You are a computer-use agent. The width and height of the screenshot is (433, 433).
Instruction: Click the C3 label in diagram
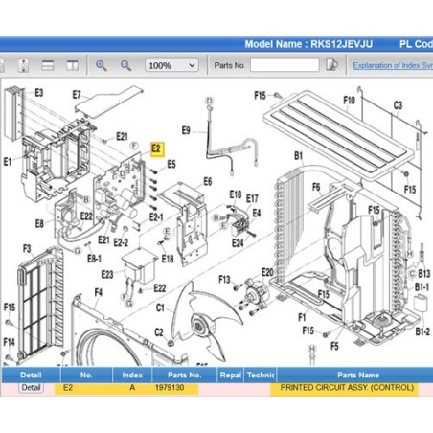point(398,105)
